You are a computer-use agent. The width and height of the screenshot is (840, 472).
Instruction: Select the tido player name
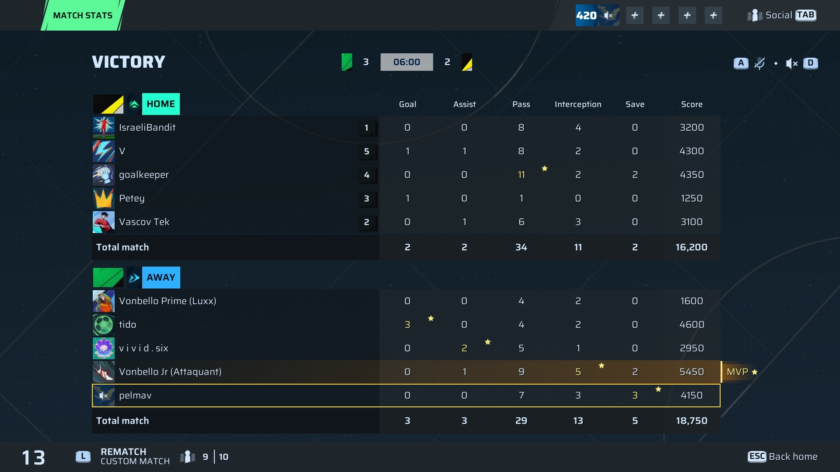pyautogui.click(x=127, y=325)
